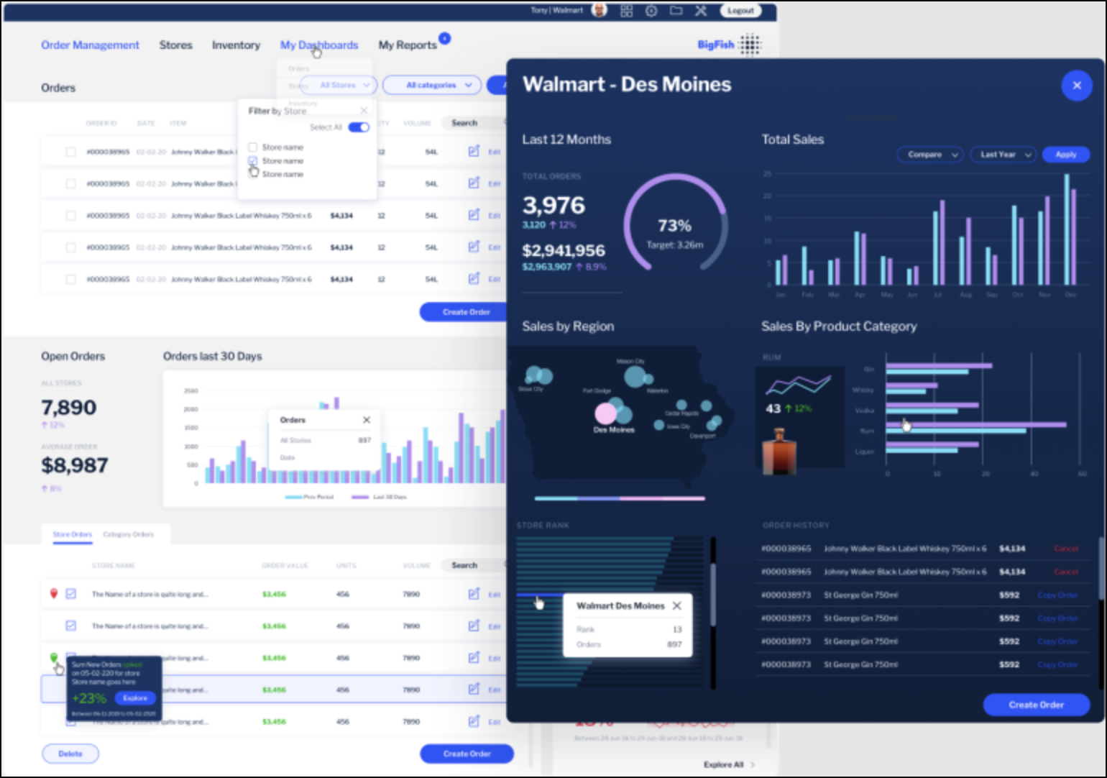Select the pink Des Moines bubble on map

point(605,413)
